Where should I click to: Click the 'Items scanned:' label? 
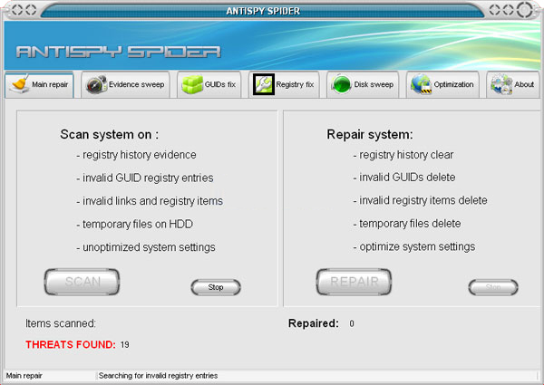coord(61,323)
